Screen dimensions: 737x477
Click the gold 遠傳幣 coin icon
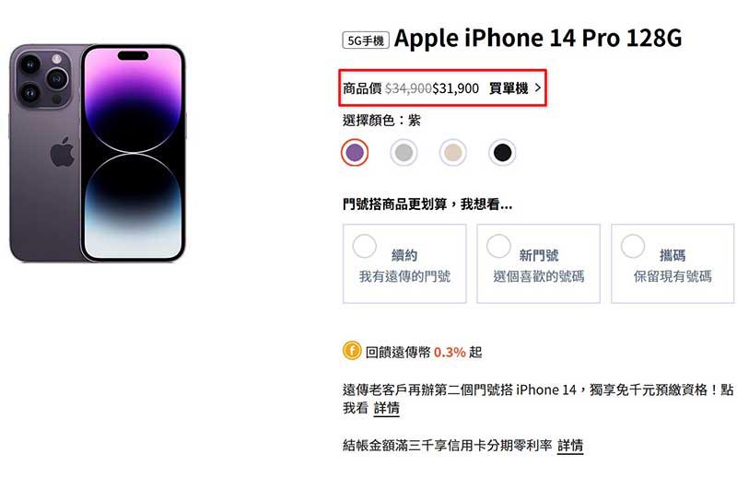(x=352, y=351)
